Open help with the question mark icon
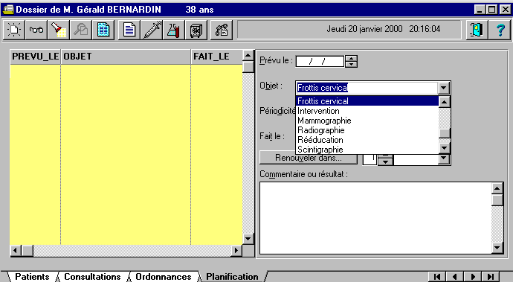Image resolution: width=513 pixels, height=282 pixels. pos(500,30)
